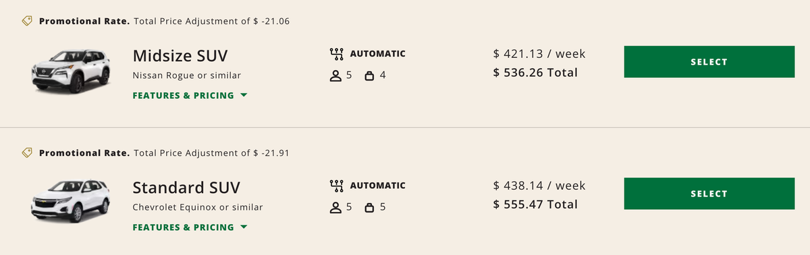810x255 pixels.
Task: Click the Nissan Rogue car image
Action: click(71, 71)
